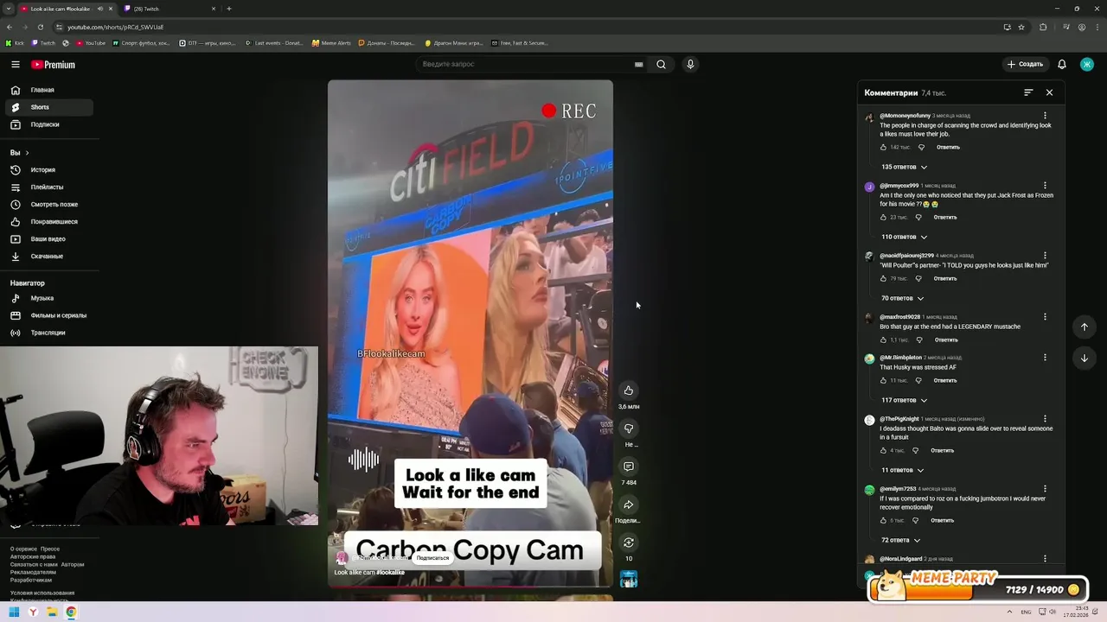1107x622 pixels.
Task: Seek on the Short's red progress bar
Action: [x=470, y=587]
